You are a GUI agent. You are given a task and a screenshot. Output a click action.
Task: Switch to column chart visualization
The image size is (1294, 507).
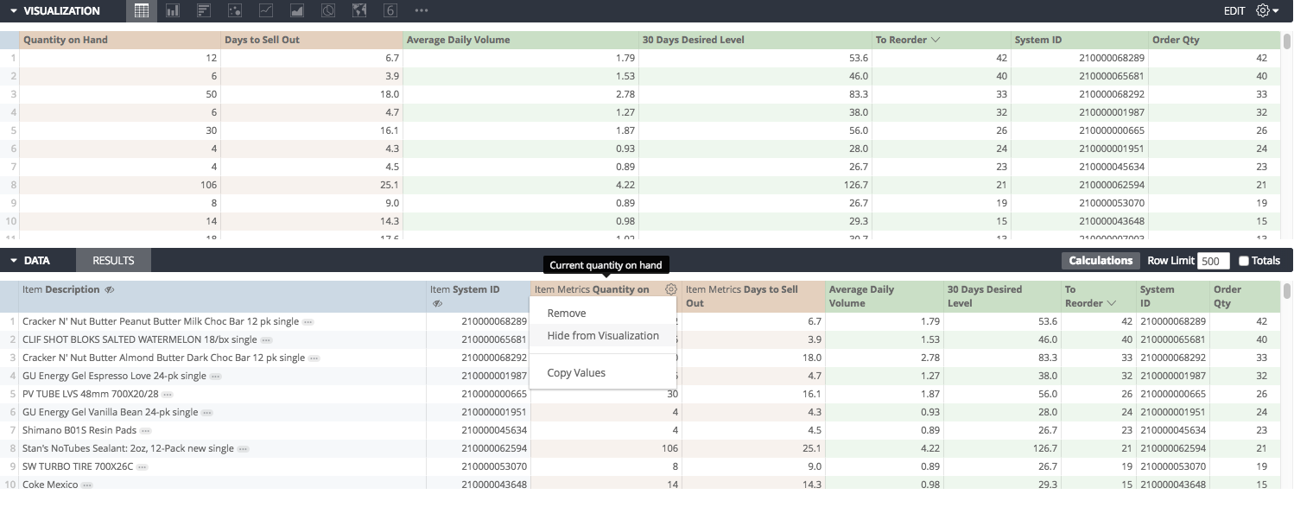[173, 11]
